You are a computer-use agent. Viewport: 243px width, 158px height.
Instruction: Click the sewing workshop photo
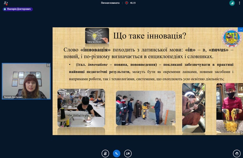(81, 108)
